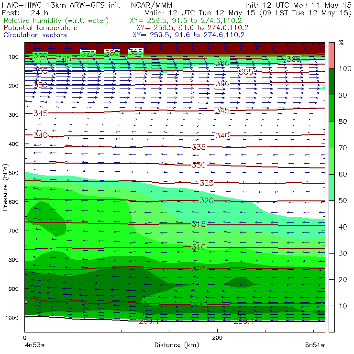The height and width of the screenshot is (354, 354).
Task: Click the 60–70% light green colorbar segment
Action: click(332, 161)
